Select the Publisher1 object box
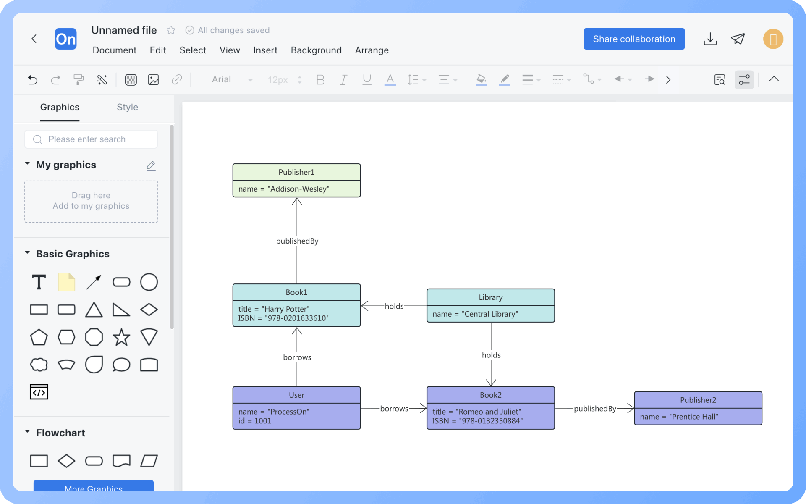The image size is (806, 504). click(296, 181)
